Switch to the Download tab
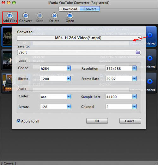The height and width of the screenshot is (165, 158). point(69,9)
